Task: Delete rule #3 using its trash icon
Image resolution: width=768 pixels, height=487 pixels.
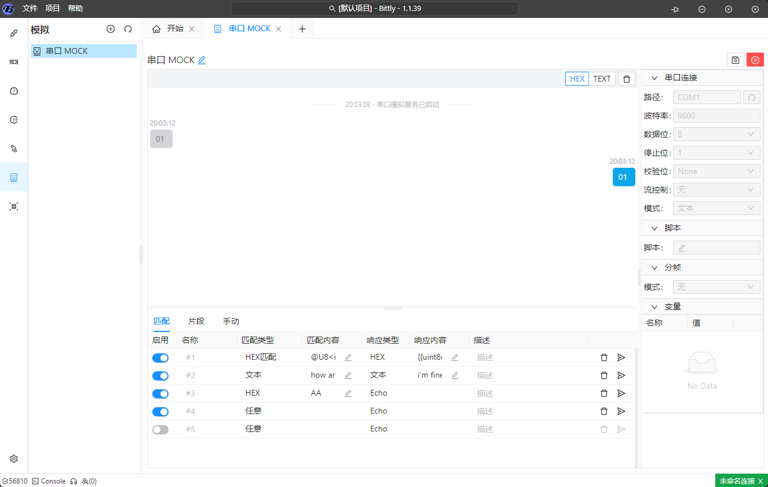Action: point(604,393)
